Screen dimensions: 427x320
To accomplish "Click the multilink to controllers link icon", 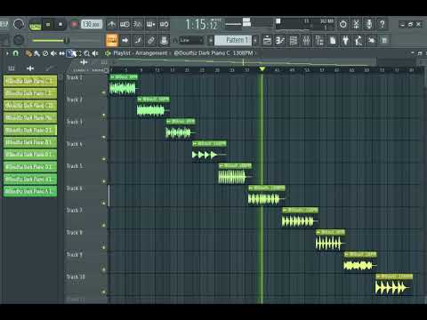I will (151, 40).
